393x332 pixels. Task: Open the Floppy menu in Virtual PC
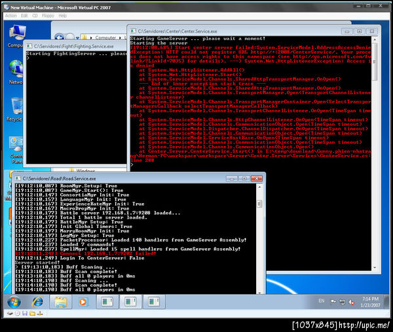[48, 16]
